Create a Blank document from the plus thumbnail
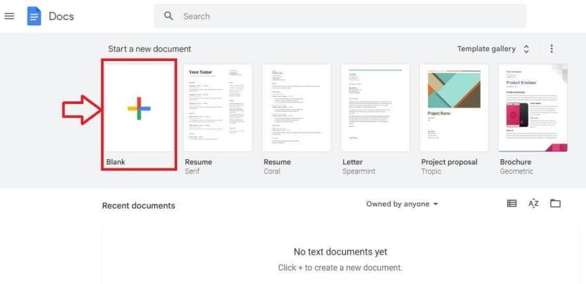Image resolution: width=586 pixels, height=284 pixels. click(x=139, y=108)
